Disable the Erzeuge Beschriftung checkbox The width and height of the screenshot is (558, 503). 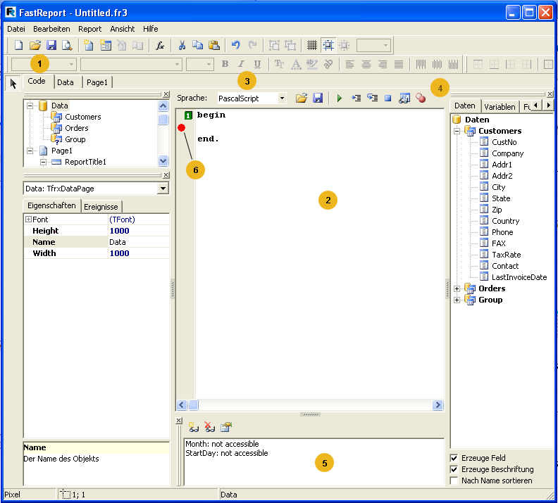point(454,469)
